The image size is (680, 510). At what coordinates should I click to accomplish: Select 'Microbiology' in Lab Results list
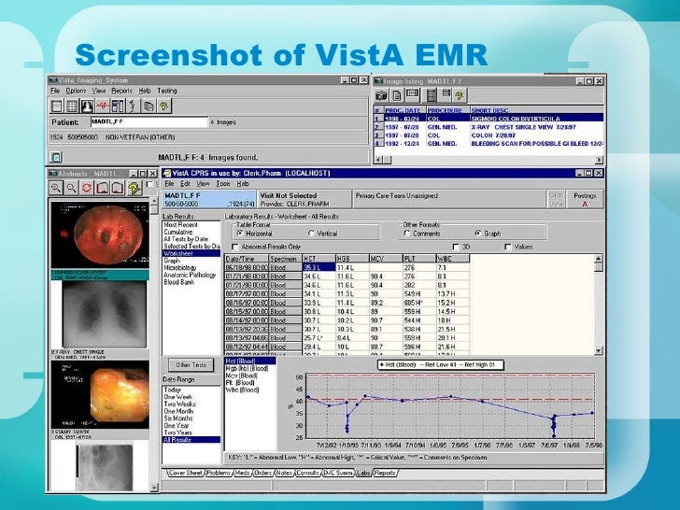(x=180, y=267)
